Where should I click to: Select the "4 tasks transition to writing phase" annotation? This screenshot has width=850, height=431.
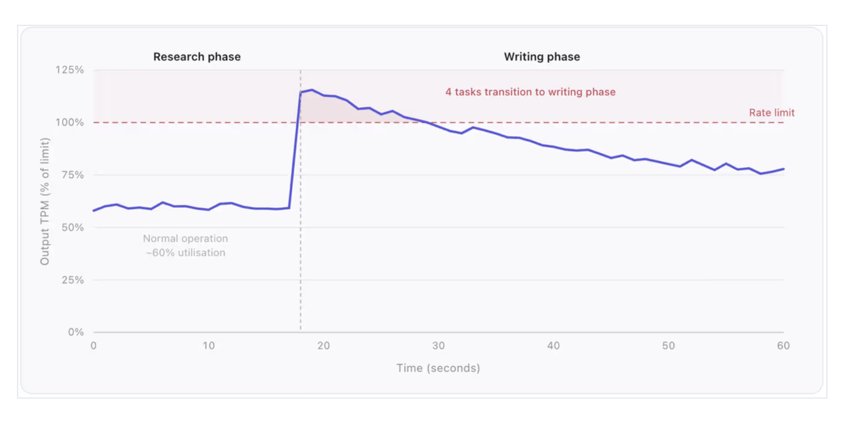pyautogui.click(x=530, y=92)
